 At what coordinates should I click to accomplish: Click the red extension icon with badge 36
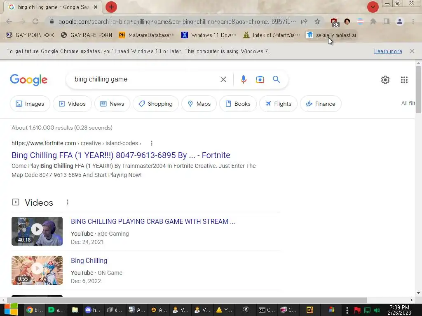[x=334, y=22]
